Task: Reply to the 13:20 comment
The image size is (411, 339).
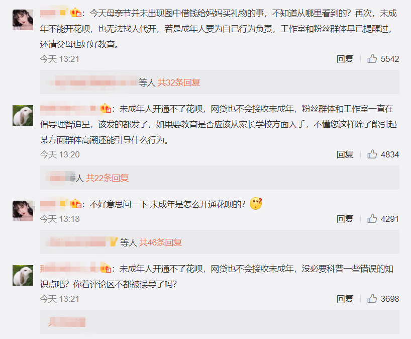Action: coord(345,154)
